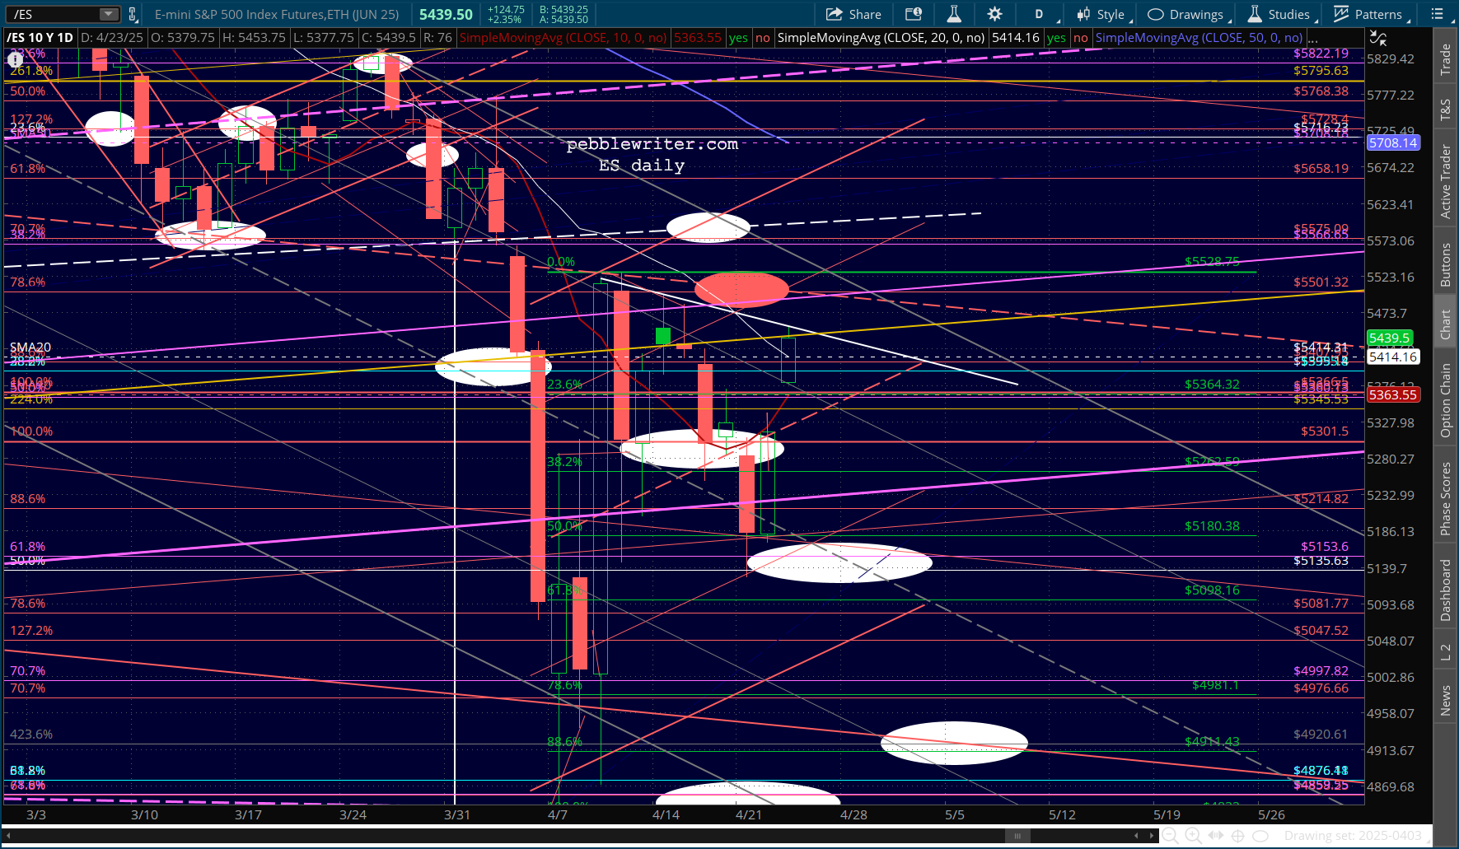Viewport: 1459px width, 849px height.
Task: Click the bottom ellipse drawing tool icon
Action: point(1260,836)
